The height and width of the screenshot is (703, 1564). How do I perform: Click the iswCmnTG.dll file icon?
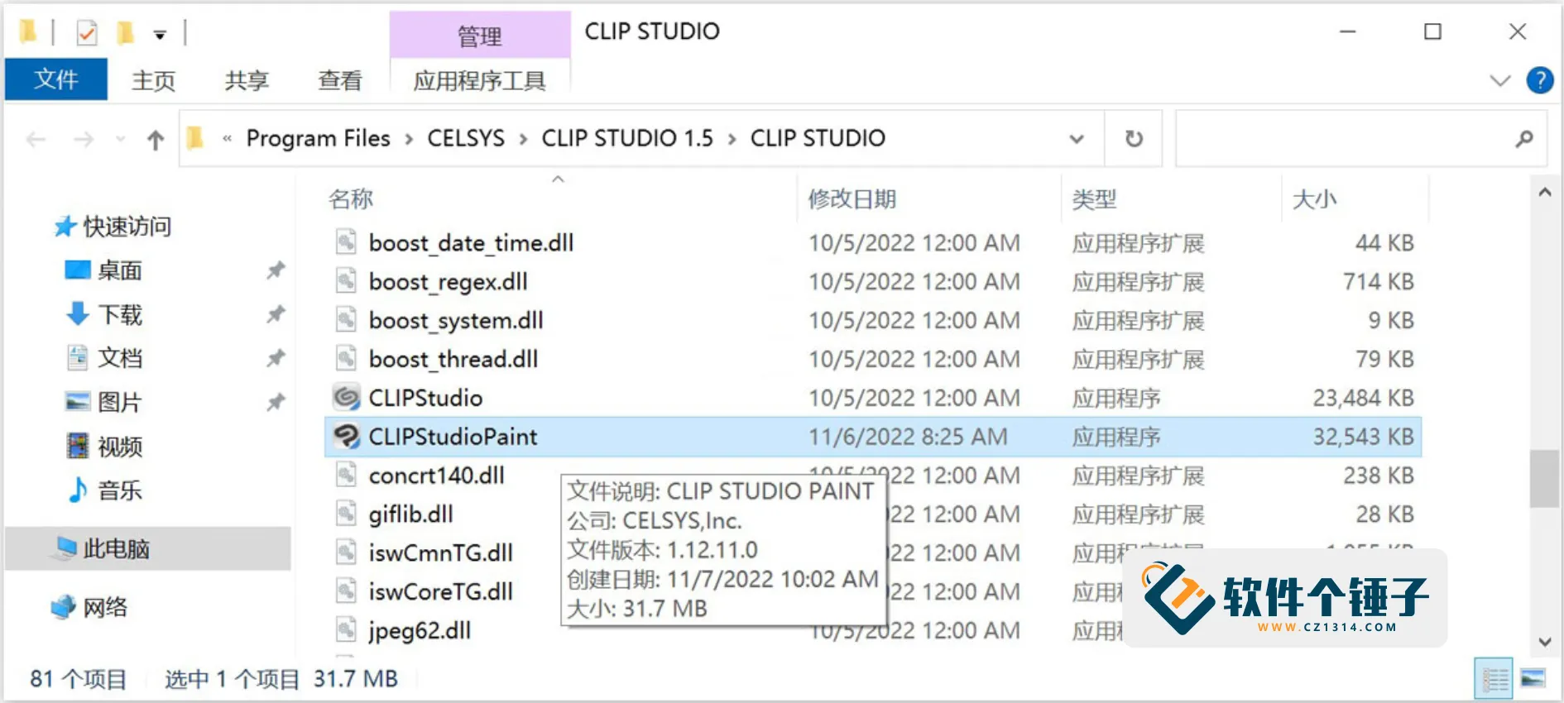346,552
